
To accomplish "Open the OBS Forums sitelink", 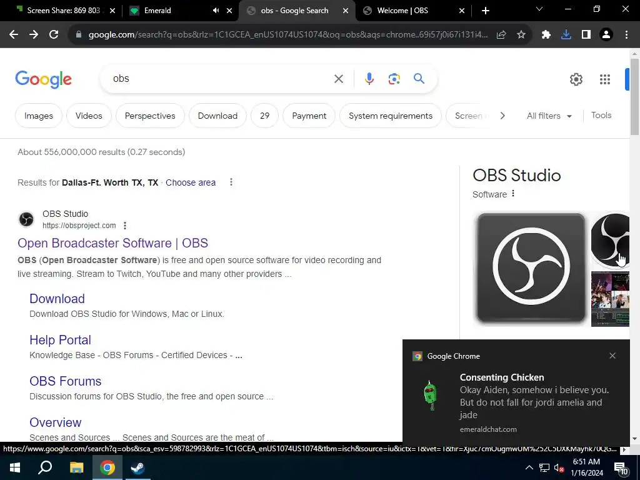I will (65, 381).
